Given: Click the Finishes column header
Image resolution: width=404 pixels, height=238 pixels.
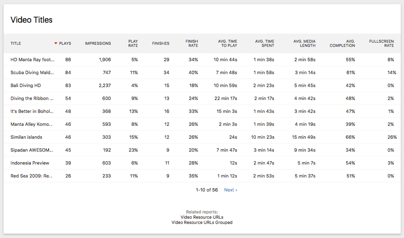Looking at the screenshot, I should (160, 44).
